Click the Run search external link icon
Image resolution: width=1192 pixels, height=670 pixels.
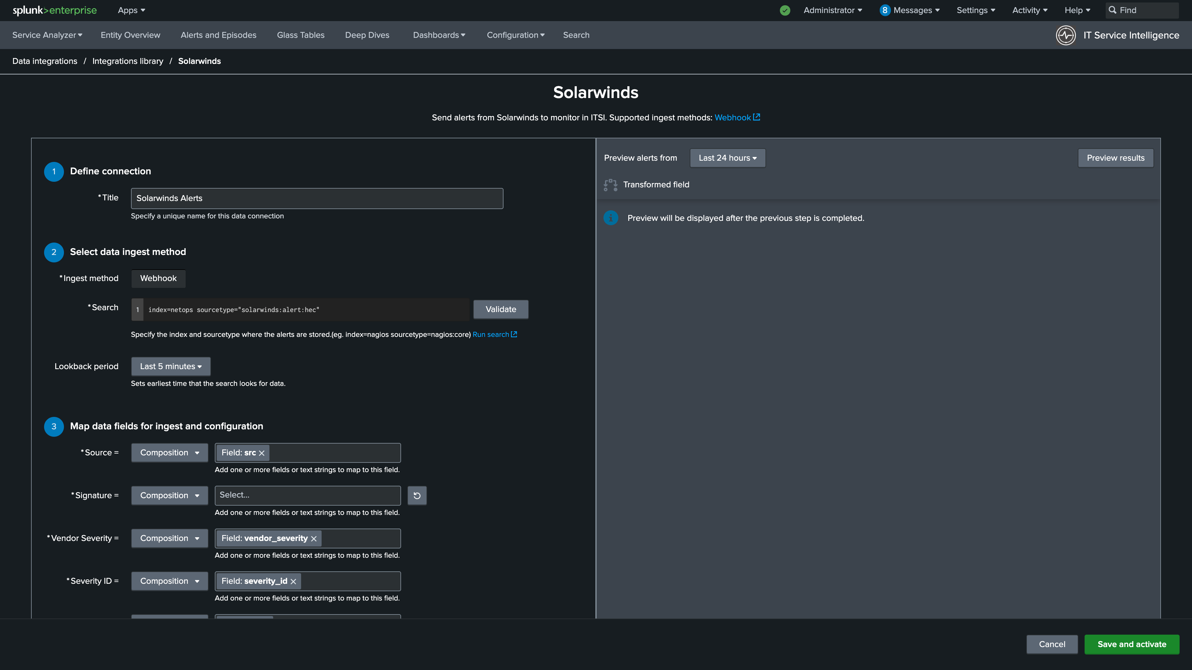click(514, 334)
